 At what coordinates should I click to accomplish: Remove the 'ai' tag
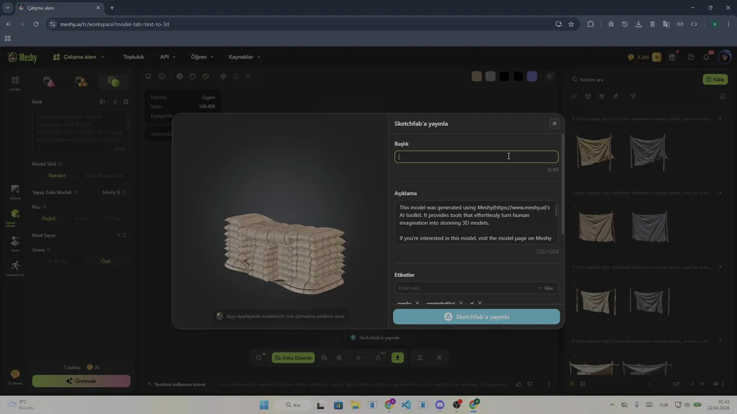(x=480, y=303)
